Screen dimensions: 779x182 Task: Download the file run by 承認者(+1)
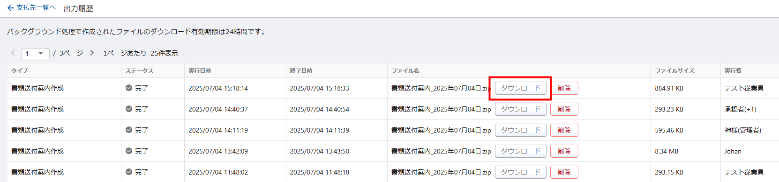pyautogui.click(x=521, y=109)
